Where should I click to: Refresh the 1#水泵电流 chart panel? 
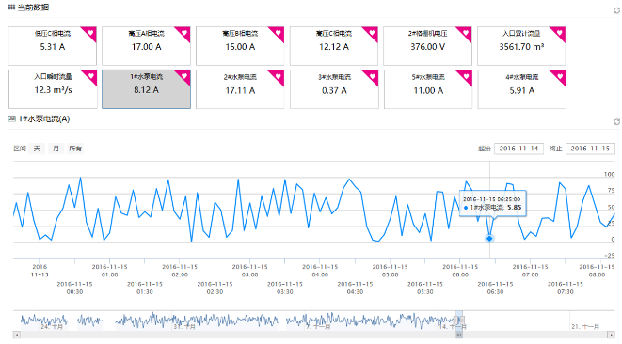click(x=617, y=121)
